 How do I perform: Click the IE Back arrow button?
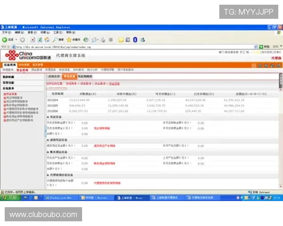coord(5,40)
